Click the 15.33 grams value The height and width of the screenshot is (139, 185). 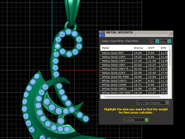point(138,57)
